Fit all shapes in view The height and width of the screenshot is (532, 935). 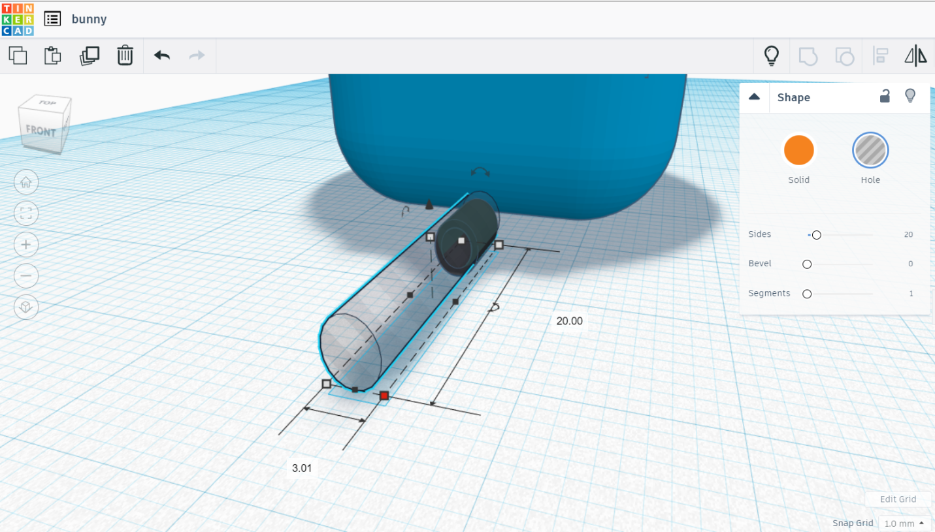pos(26,213)
